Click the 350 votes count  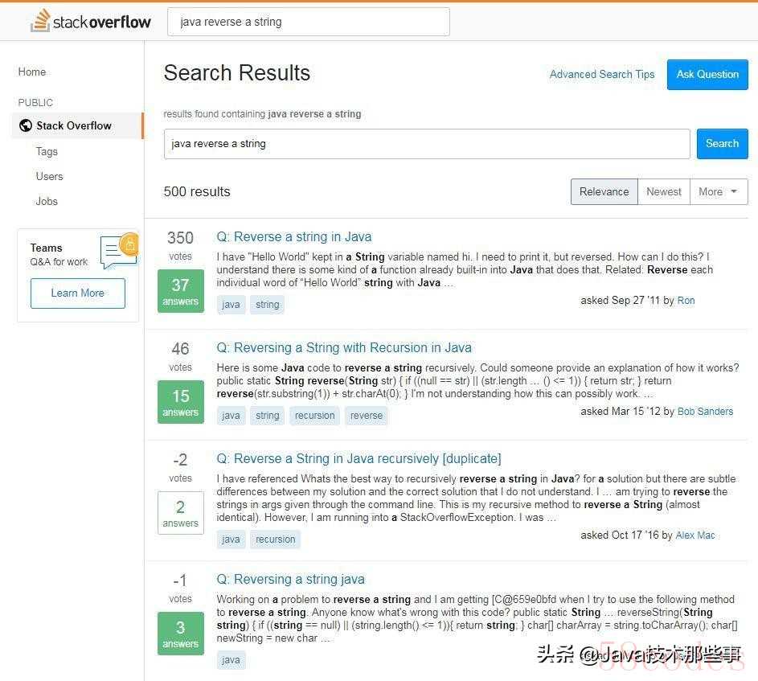point(180,238)
